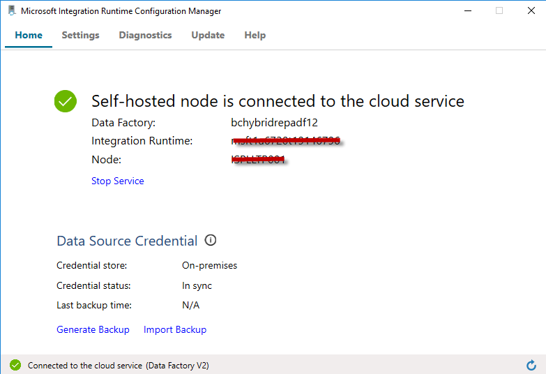The width and height of the screenshot is (546, 374).
Task: Click the On-premises credential store value
Action: point(209,265)
